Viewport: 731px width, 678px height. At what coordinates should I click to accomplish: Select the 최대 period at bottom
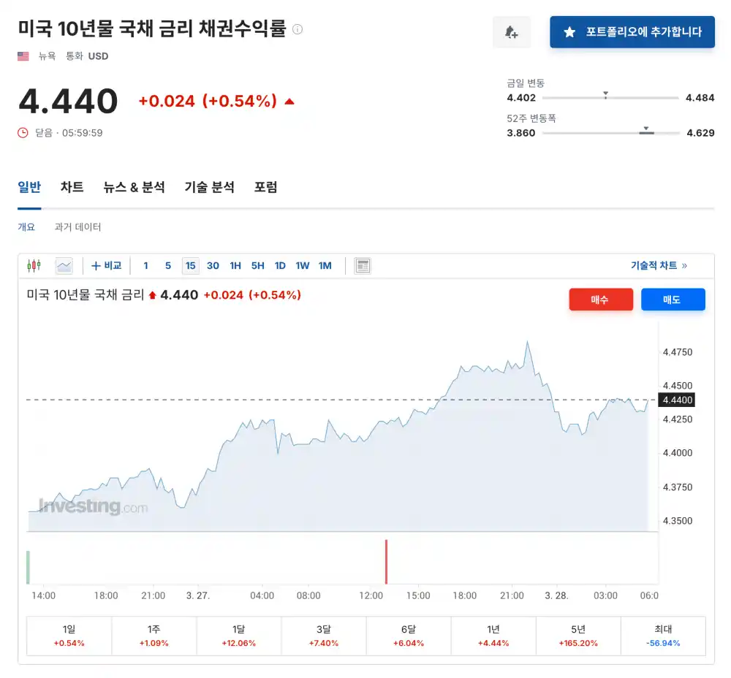coord(662,636)
